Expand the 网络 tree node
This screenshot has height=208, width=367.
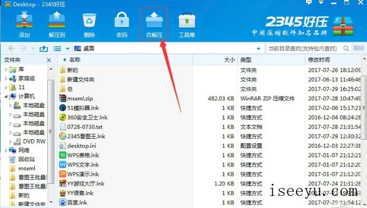click(x=6, y=151)
